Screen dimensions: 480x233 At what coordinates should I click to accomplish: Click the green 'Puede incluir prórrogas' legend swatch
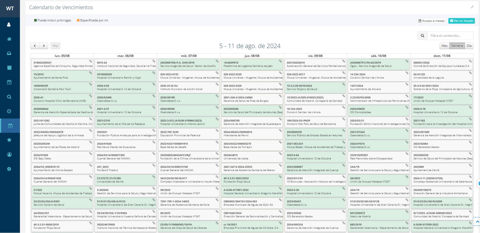[x=35, y=20]
